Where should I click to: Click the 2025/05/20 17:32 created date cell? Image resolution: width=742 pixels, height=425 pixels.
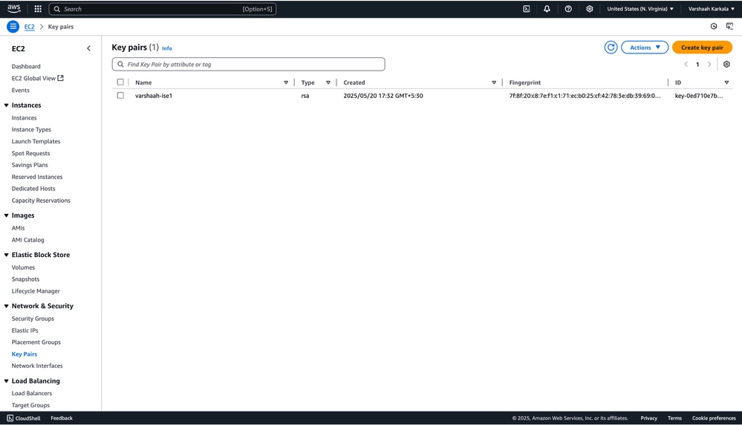coord(383,96)
